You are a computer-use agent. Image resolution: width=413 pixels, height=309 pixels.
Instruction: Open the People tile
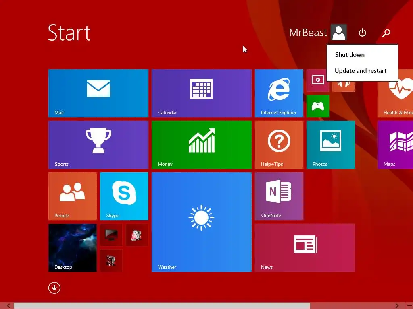[73, 196]
